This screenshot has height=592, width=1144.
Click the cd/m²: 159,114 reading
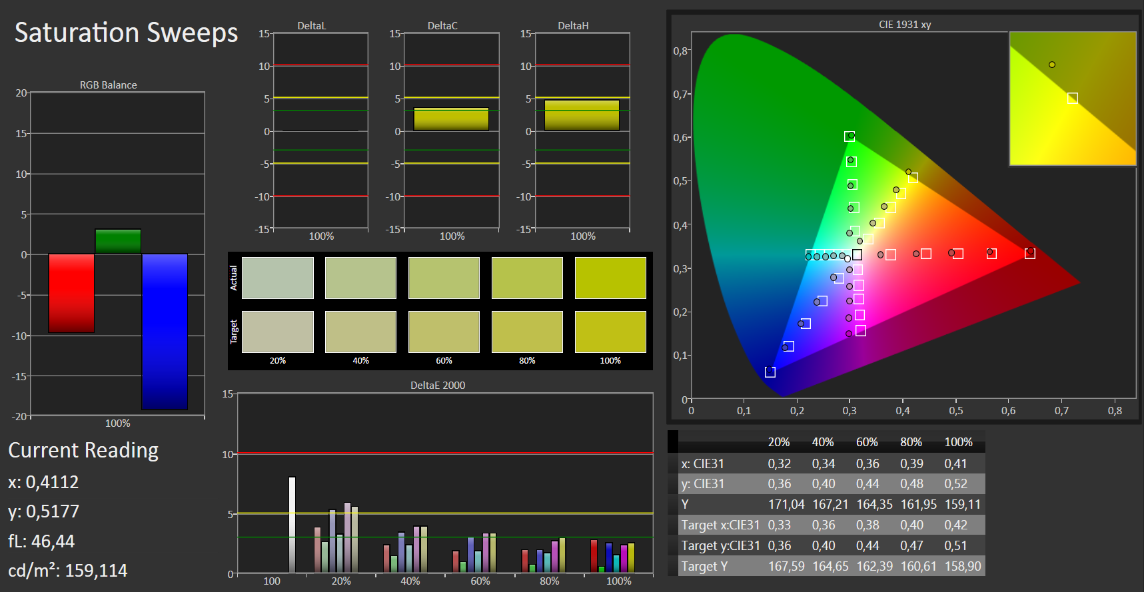67,571
